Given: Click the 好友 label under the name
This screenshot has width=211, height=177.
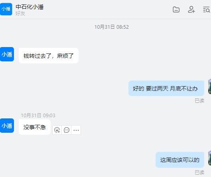Looking at the screenshot, I should pyautogui.click(x=20, y=14).
